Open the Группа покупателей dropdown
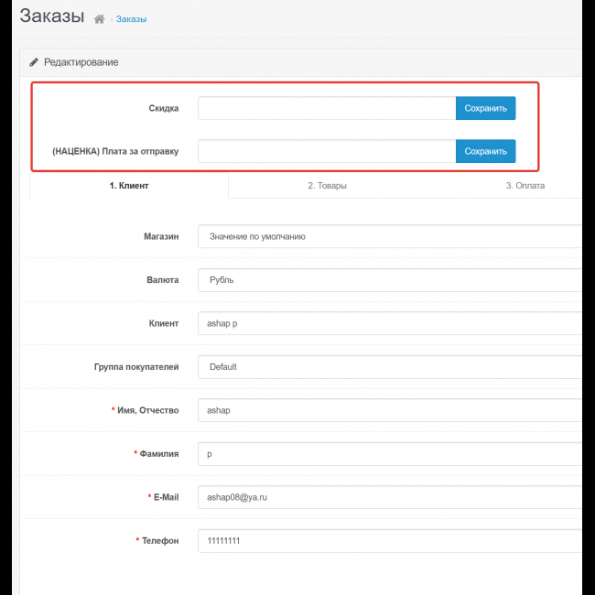Image resolution: width=595 pixels, height=595 pixels. pyautogui.click(x=389, y=367)
